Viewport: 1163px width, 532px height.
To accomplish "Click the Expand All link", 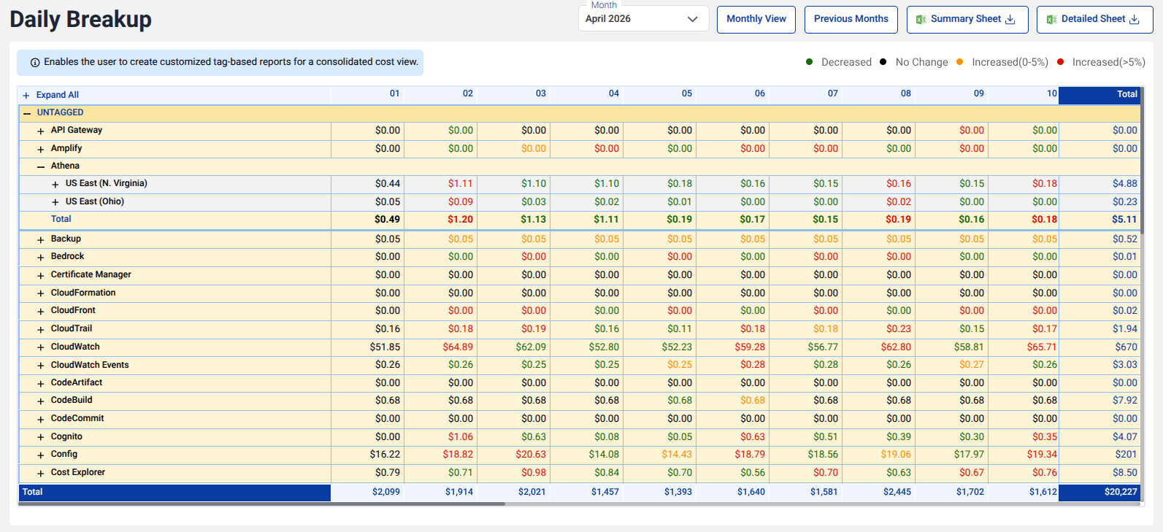I will [58, 95].
